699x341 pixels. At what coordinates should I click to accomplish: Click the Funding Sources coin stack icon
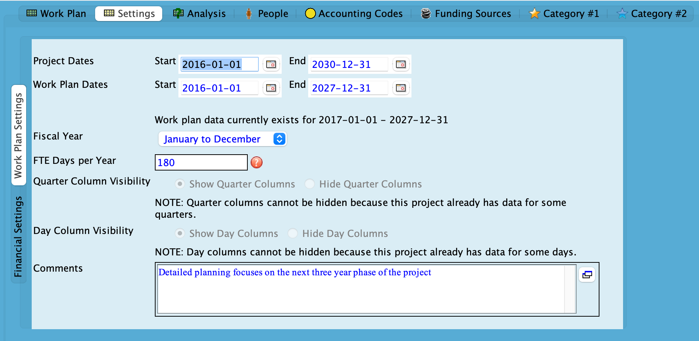coord(426,14)
